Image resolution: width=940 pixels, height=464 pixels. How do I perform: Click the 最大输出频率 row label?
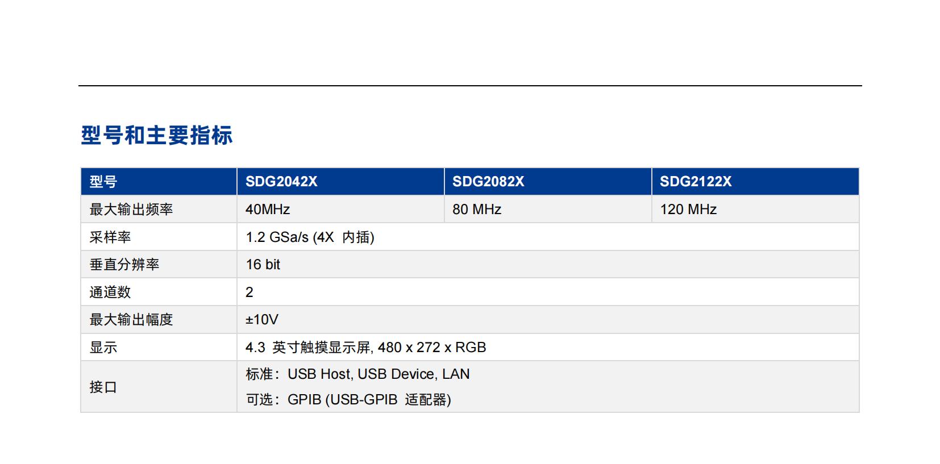[x=131, y=210]
